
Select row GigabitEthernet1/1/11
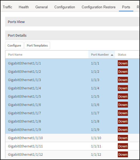click(72, 146)
